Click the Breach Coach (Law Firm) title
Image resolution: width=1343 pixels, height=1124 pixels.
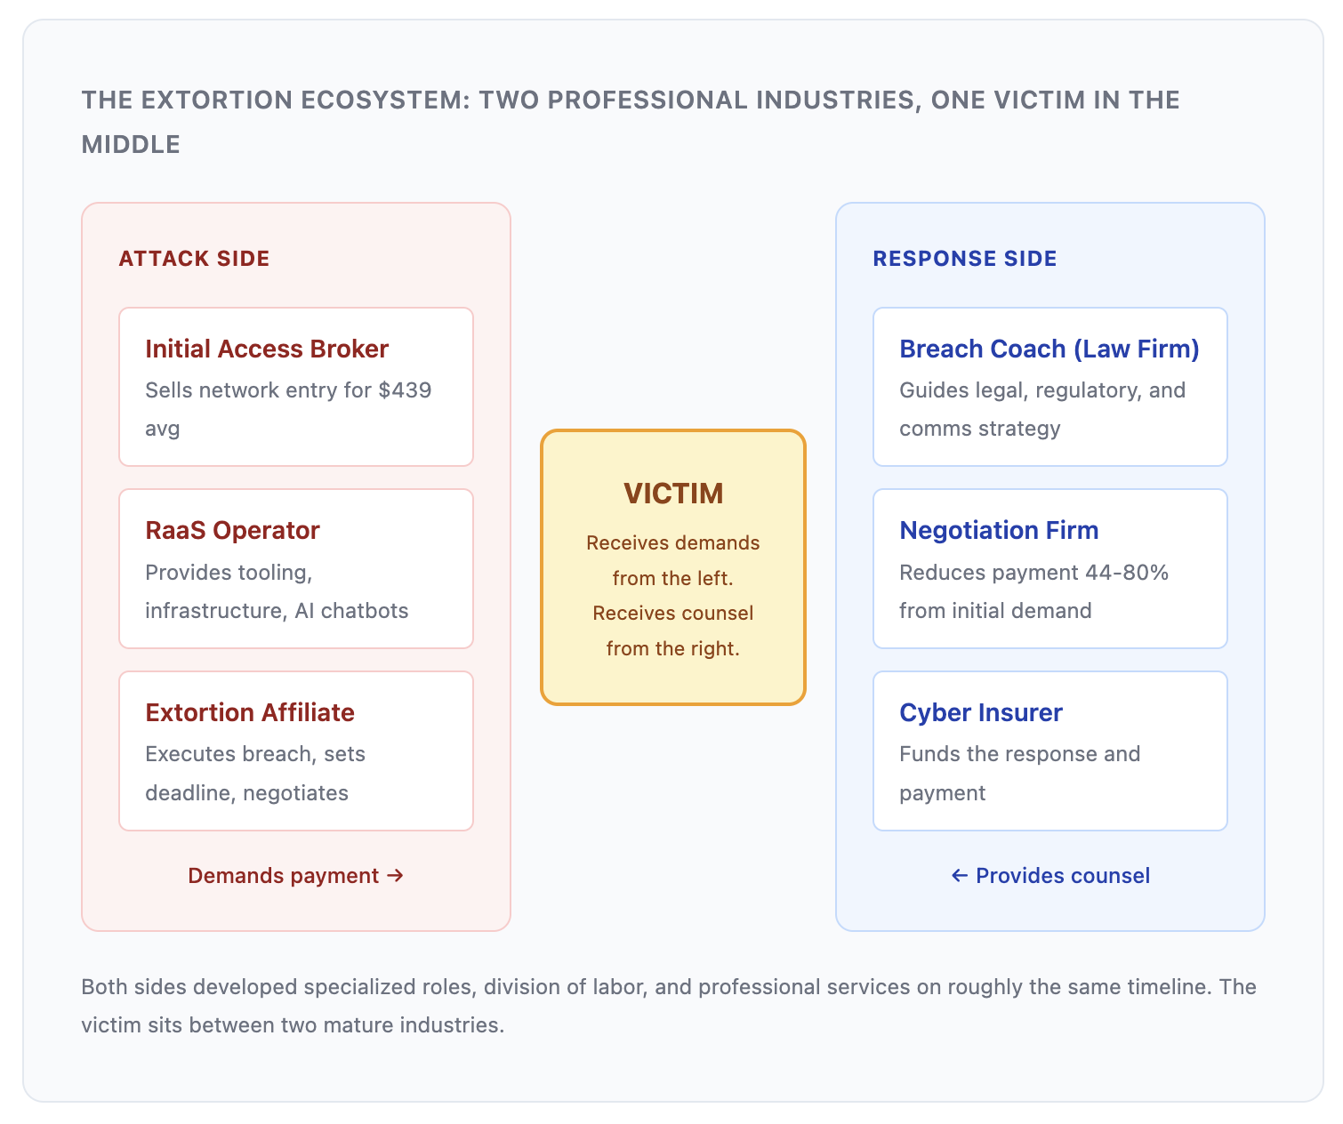click(x=1049, y=349)
